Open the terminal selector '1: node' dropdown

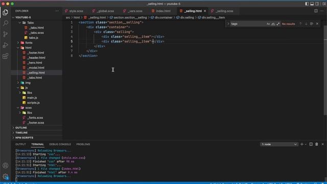coord(279,144)
